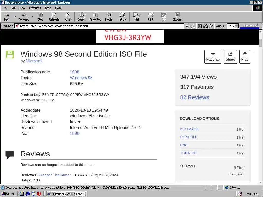Stop page loading with Stop button
Image resolution: width=263 pixels, height=197 pixels.
coord(40,17)
